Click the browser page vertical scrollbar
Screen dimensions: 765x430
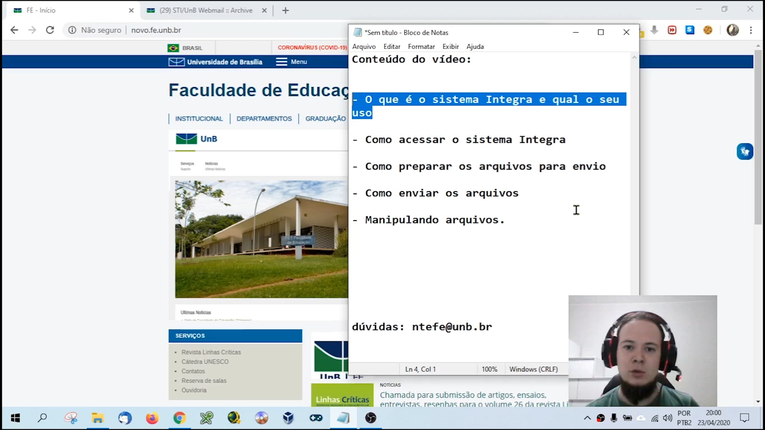click(758, 137)
